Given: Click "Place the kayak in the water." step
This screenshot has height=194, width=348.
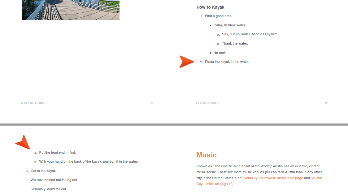Looking at the screenshot, I should tap(227, 62).
